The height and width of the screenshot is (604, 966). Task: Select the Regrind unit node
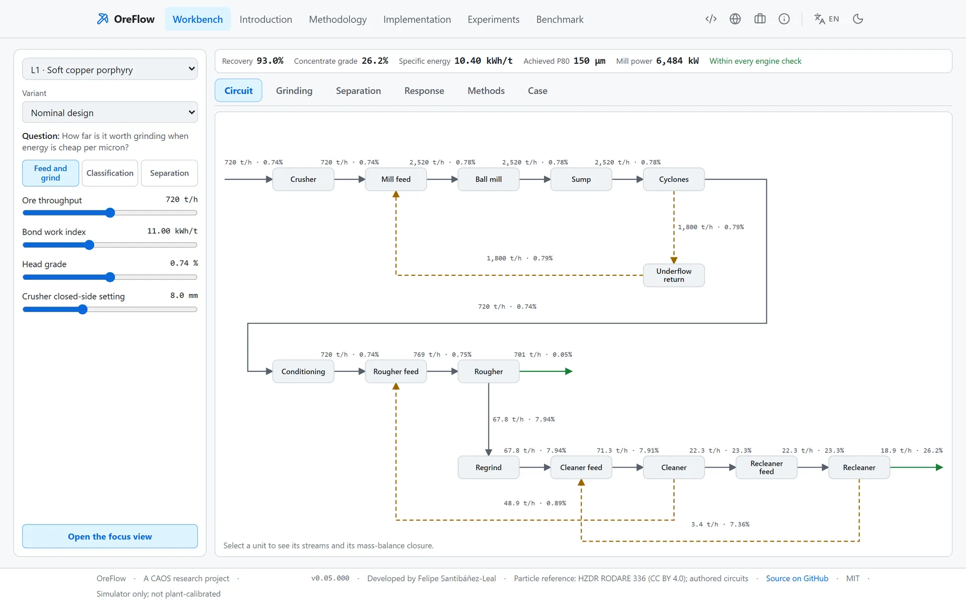tap(489, 468)
